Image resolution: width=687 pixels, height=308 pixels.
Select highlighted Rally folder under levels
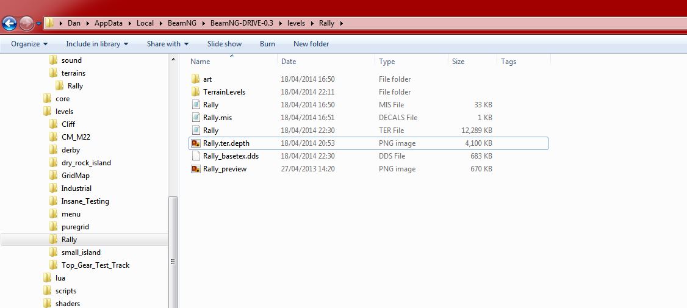point(69,240)
